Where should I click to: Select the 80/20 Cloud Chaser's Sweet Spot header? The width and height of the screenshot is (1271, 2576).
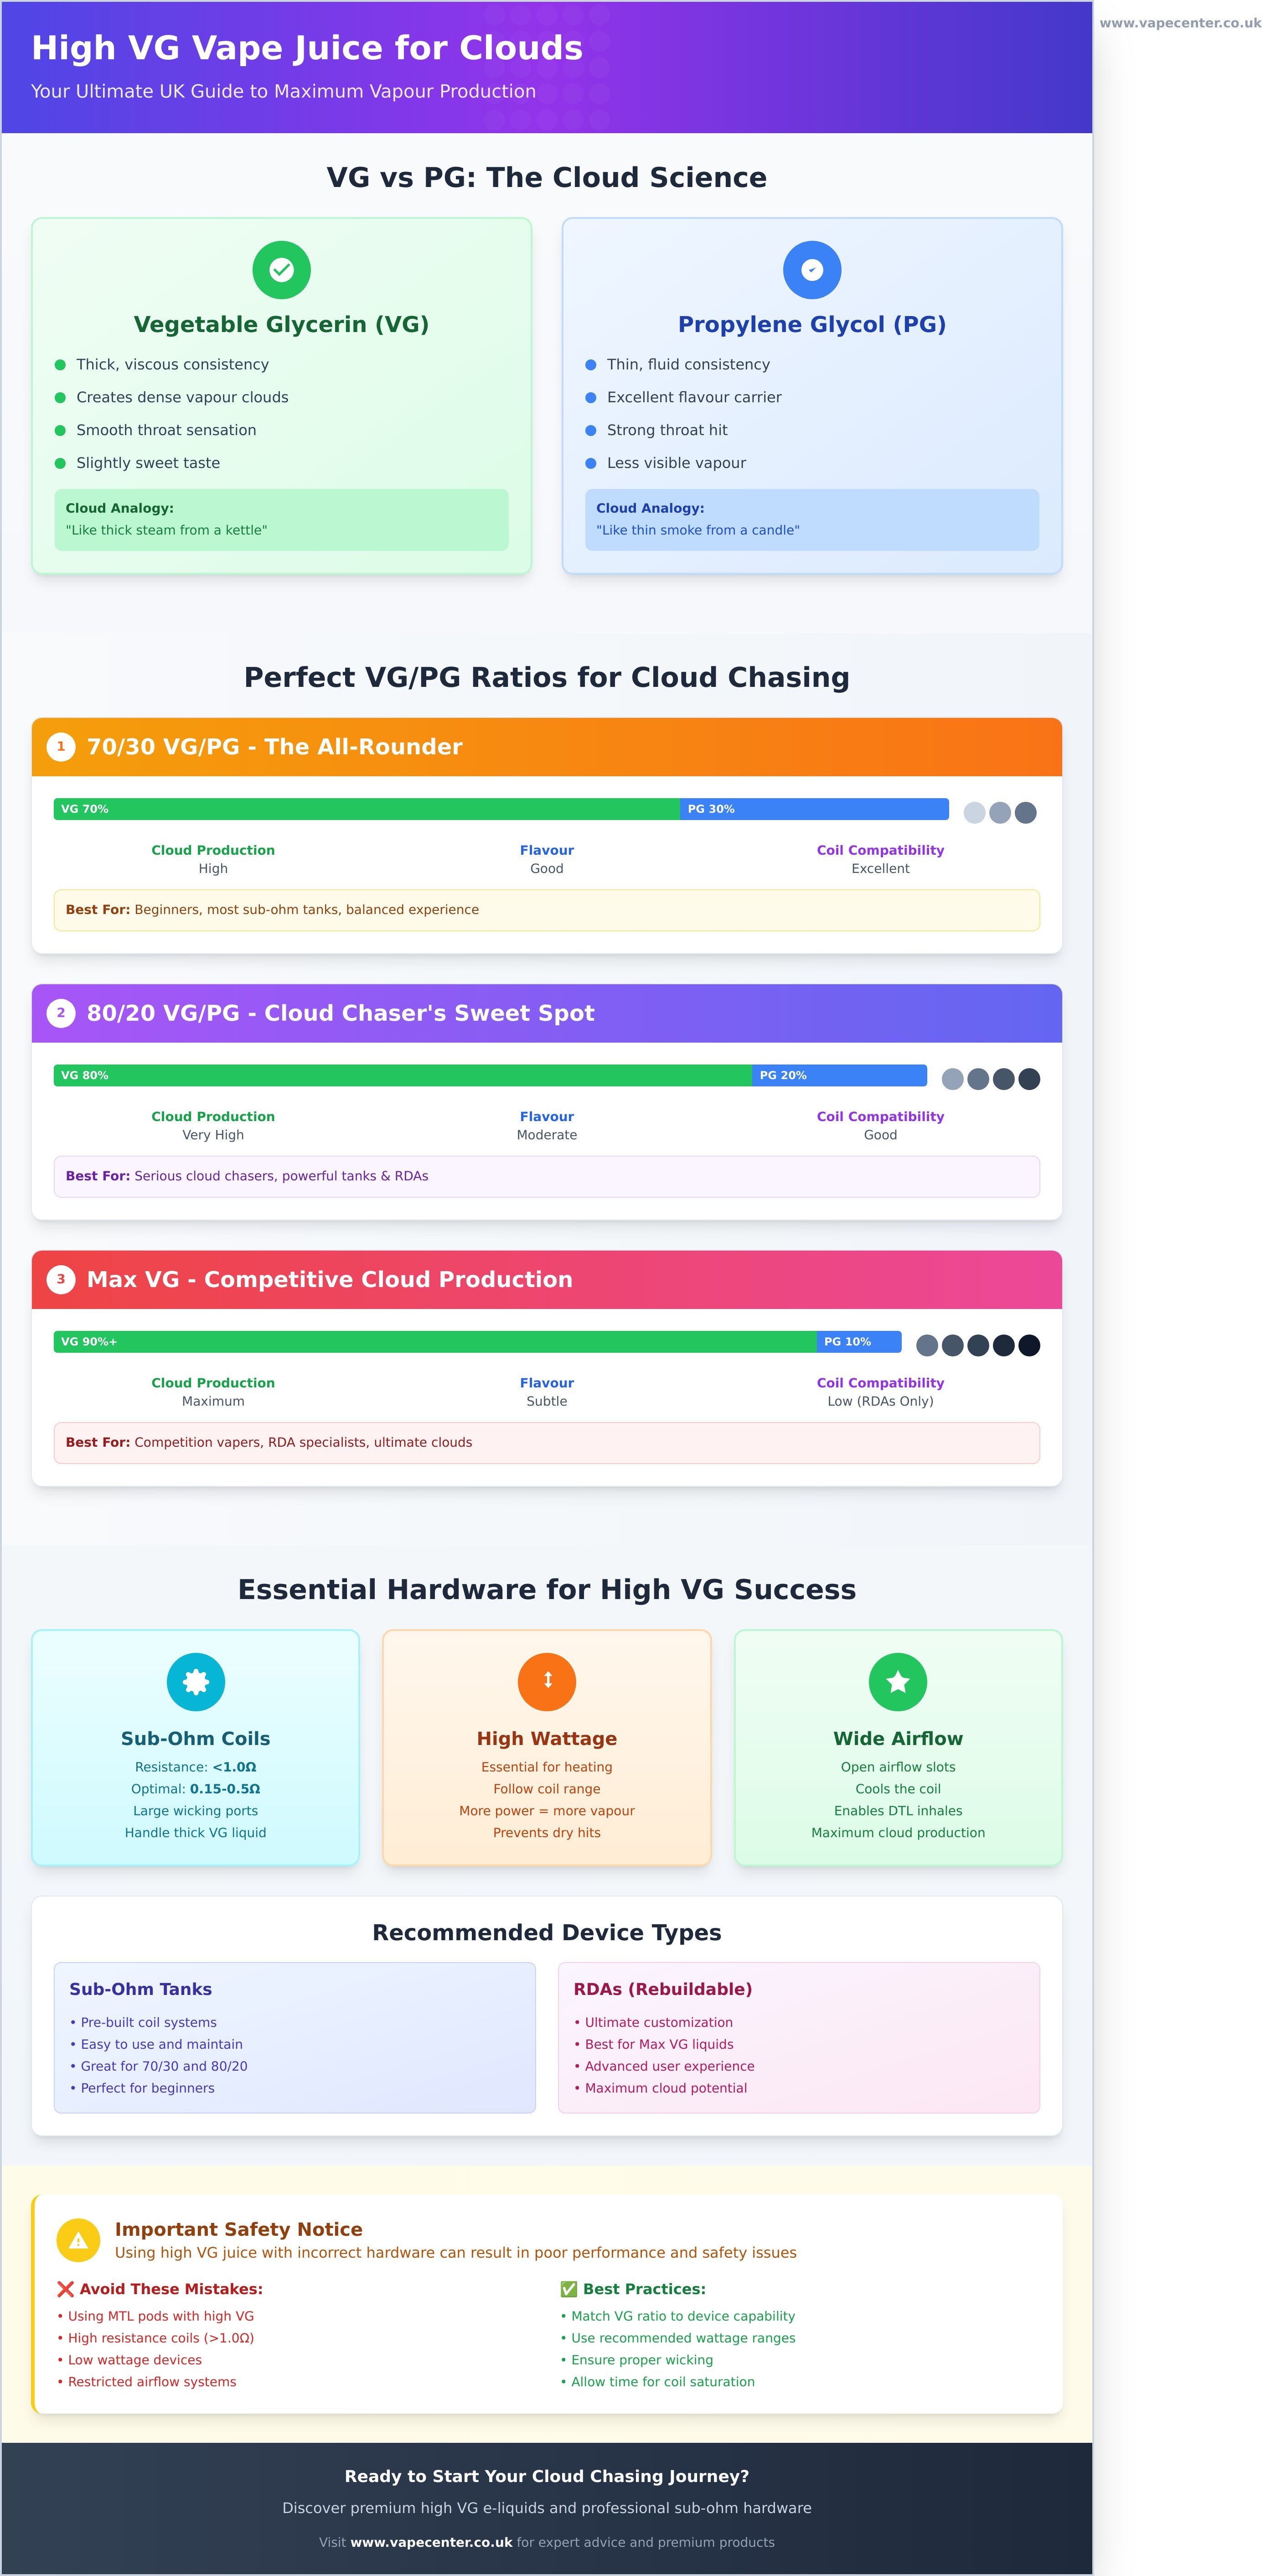coord(547,1013)
